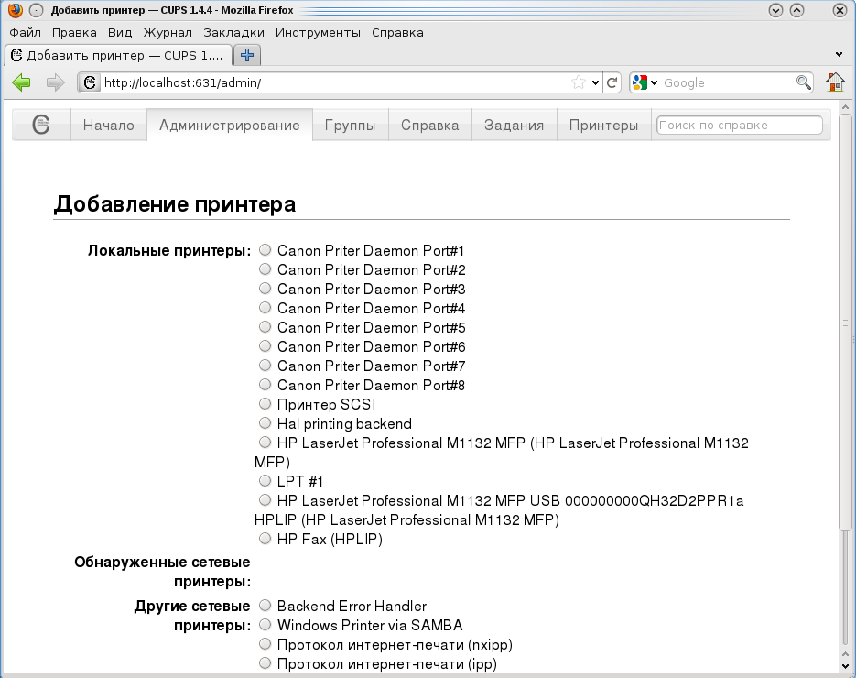Open a new tab with plus icon
This screenshot has width=856, height=678.
coord(247,55)
